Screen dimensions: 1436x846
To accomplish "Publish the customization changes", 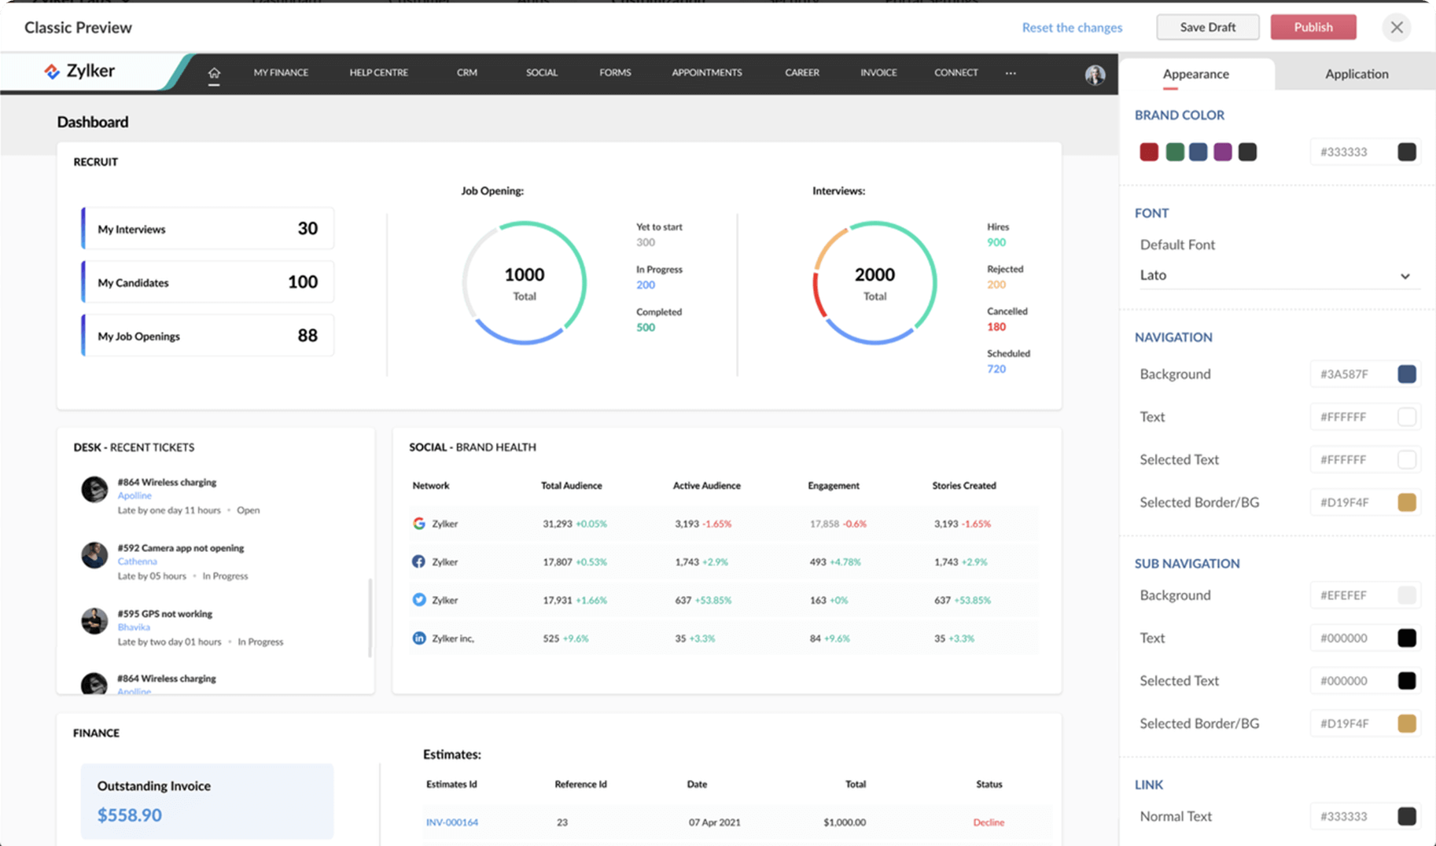I will click(1312, 27).
